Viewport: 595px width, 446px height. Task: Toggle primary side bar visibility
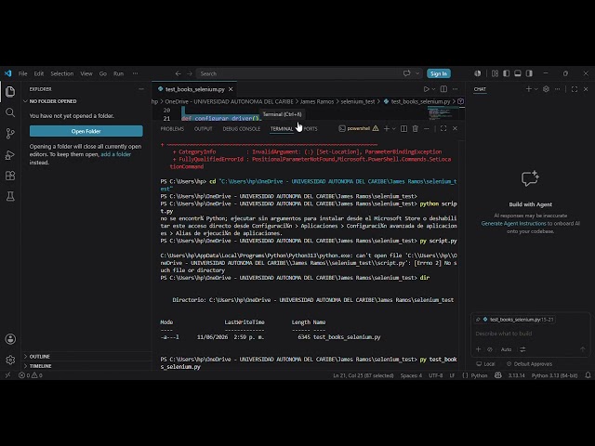[x=506, y=73]
